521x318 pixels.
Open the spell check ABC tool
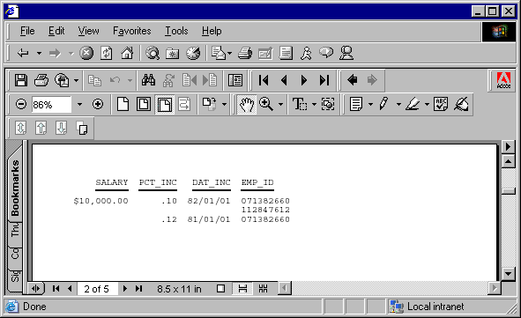tap(441, 105)
